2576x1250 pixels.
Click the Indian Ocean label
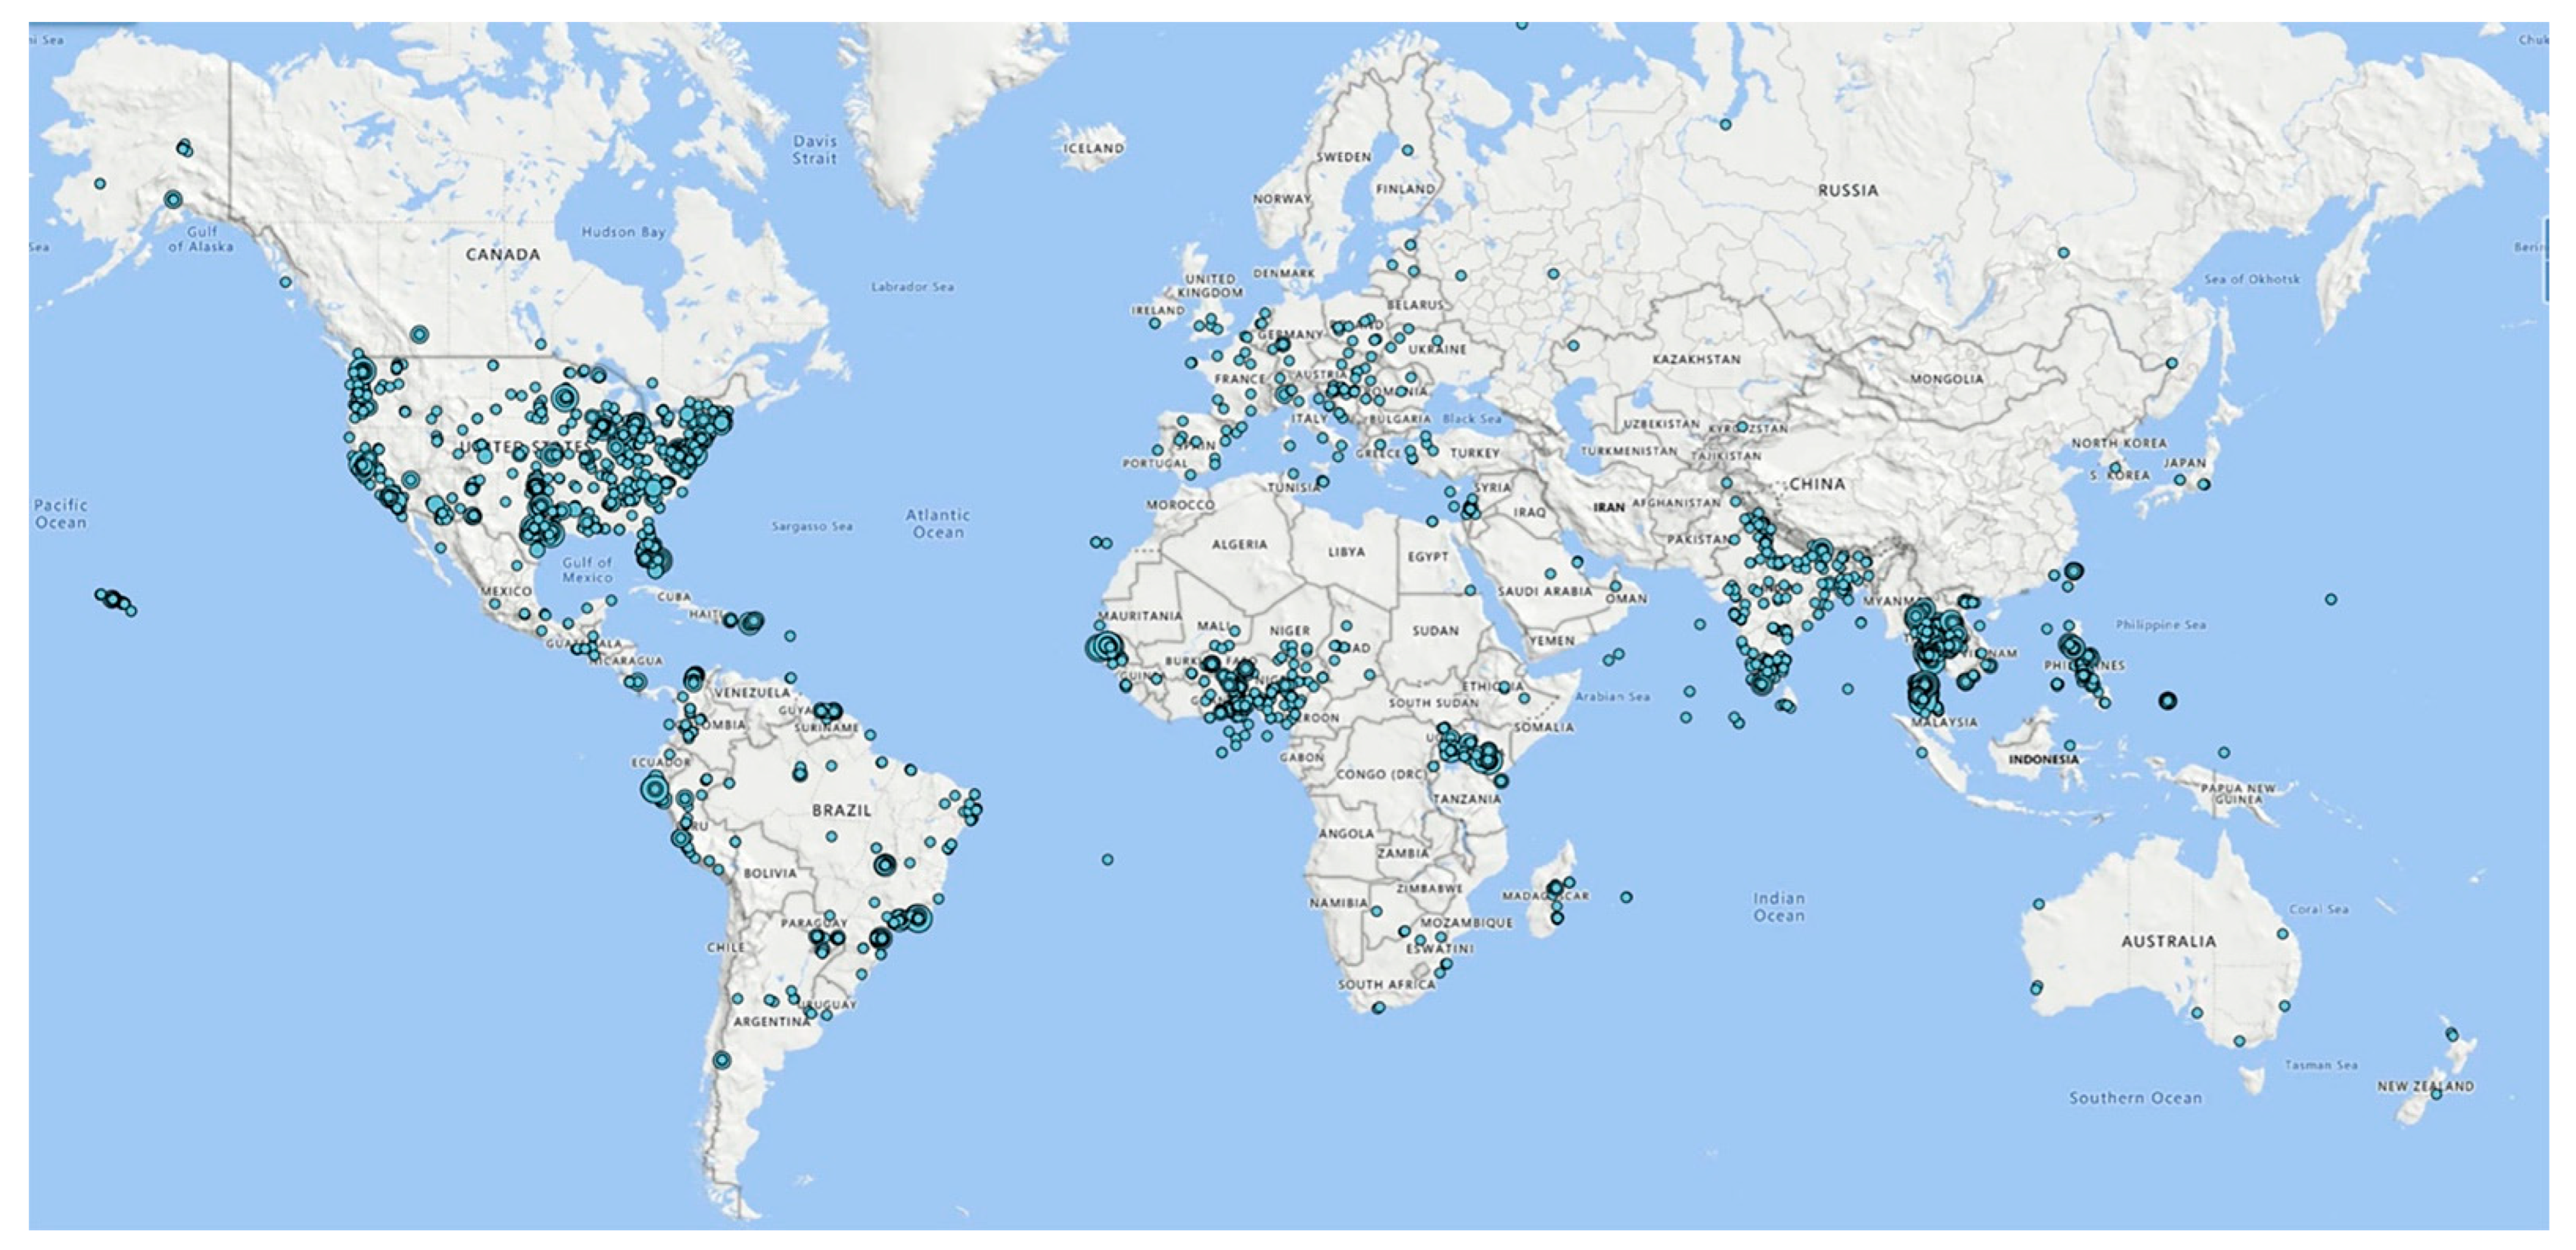(x=1779, y=907)
